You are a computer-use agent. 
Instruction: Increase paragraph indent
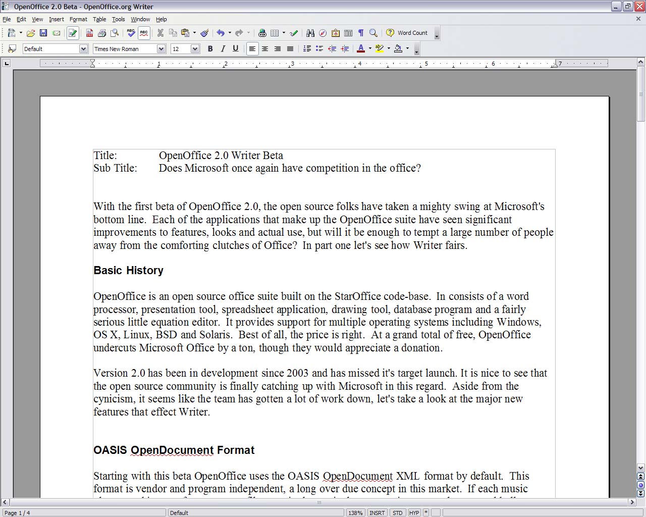point(345,49)
